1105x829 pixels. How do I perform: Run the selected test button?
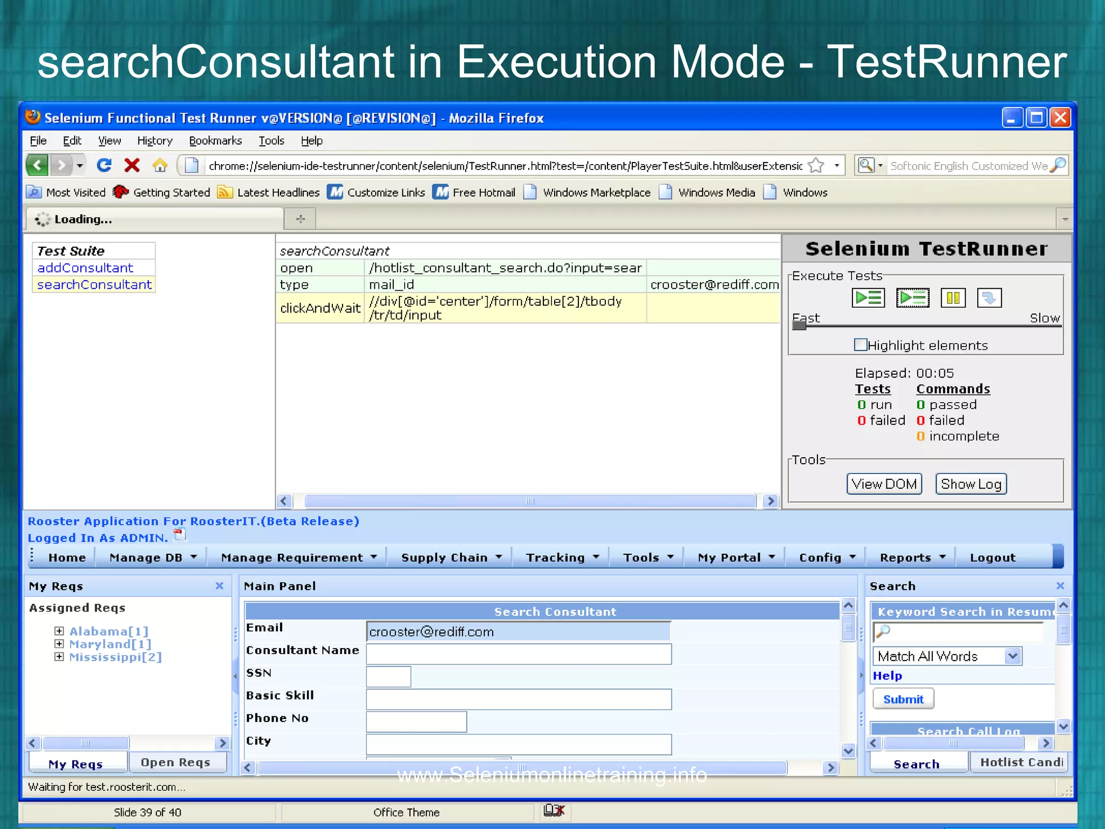(x=912, y=298)
